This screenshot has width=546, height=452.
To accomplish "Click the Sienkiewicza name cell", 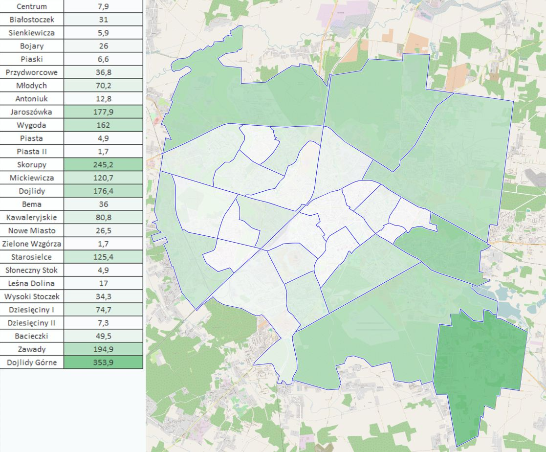I will (32, 33).
